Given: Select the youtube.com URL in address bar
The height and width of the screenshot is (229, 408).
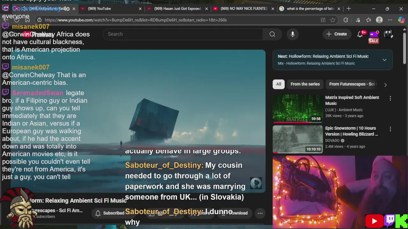Looking at the screenshot, I should [136, 20].
